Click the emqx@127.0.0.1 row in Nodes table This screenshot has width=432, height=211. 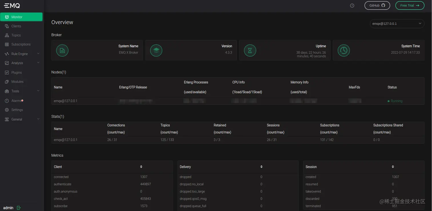coord(238,101)
